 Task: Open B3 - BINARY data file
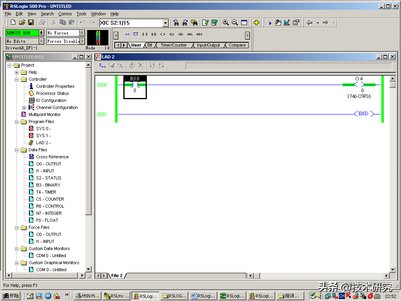[48, 185]
